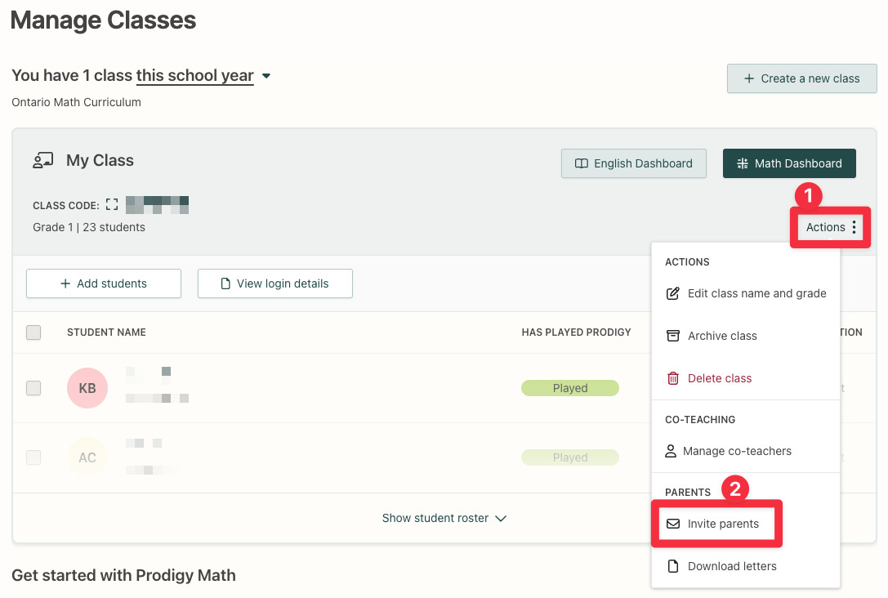Viewport: 888px width, 598px height.
Task: Click the person icon for Manage co-teachers
Action: click(x=671, y=451)
